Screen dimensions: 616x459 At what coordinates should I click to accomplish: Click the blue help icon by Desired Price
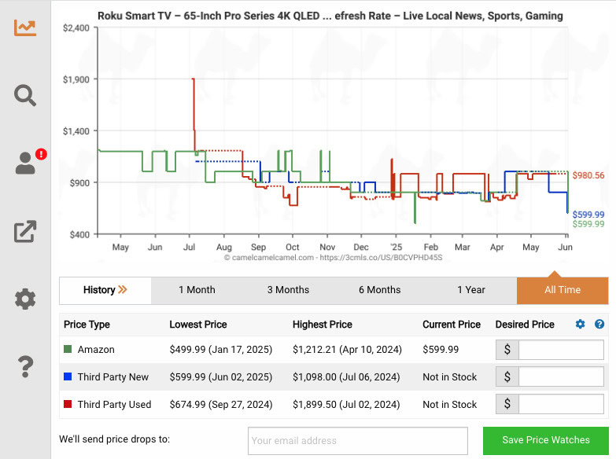coord(599,325)
